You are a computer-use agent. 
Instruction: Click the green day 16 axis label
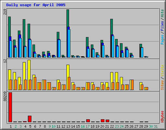point(83,126)
